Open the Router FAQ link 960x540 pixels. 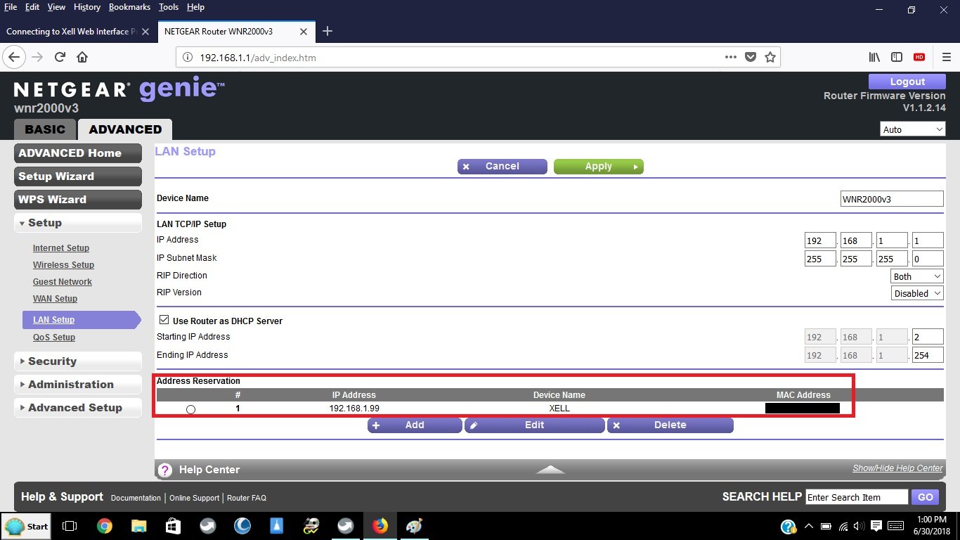tap(247, 498)
